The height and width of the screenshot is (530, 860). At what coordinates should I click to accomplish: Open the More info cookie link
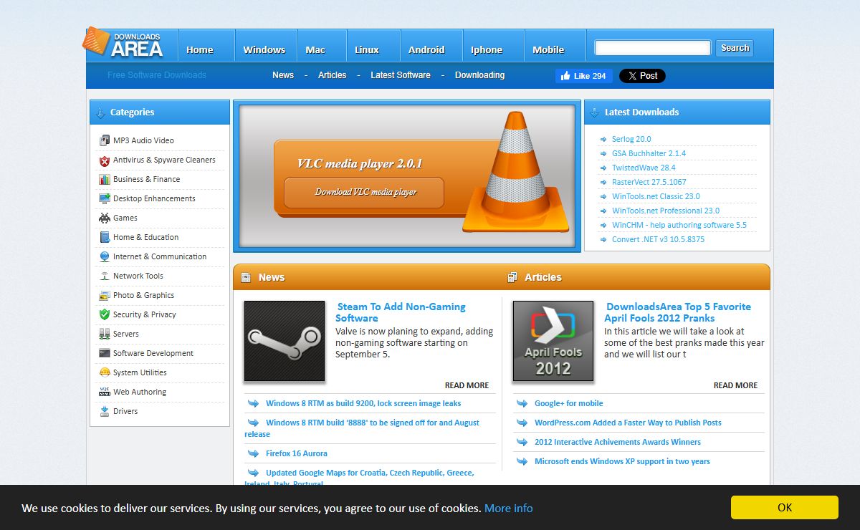[x=509, y=508]
